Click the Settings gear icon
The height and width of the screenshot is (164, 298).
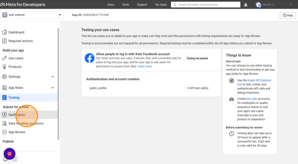pyautogui.click(x=4, y=77)
